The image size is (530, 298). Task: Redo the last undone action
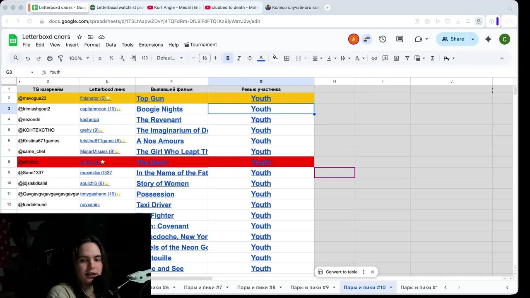39,58
